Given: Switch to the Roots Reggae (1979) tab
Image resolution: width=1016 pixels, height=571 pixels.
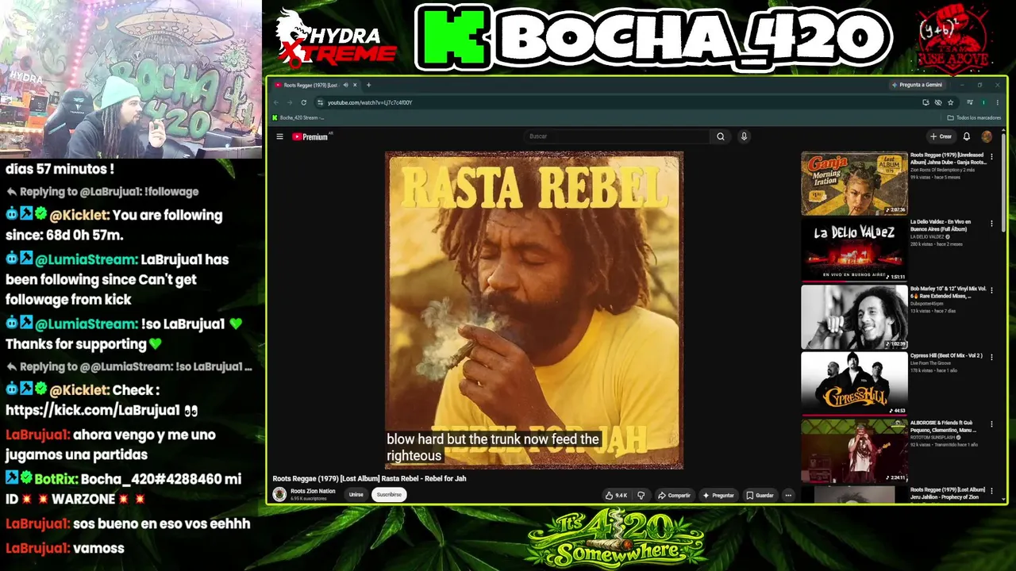Looking at the screenshot, I should (316, 85).
